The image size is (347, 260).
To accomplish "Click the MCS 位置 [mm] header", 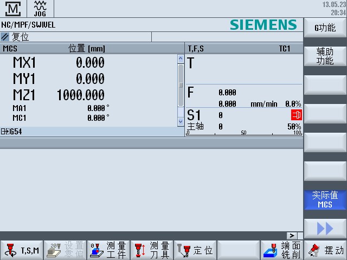I will 92,49.
